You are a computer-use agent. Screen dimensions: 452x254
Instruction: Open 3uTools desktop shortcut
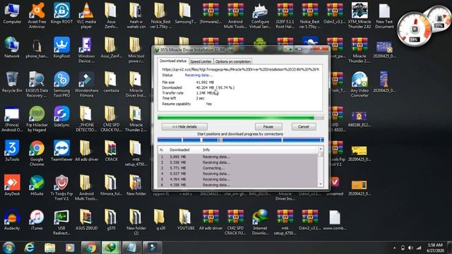coord(12,151)
